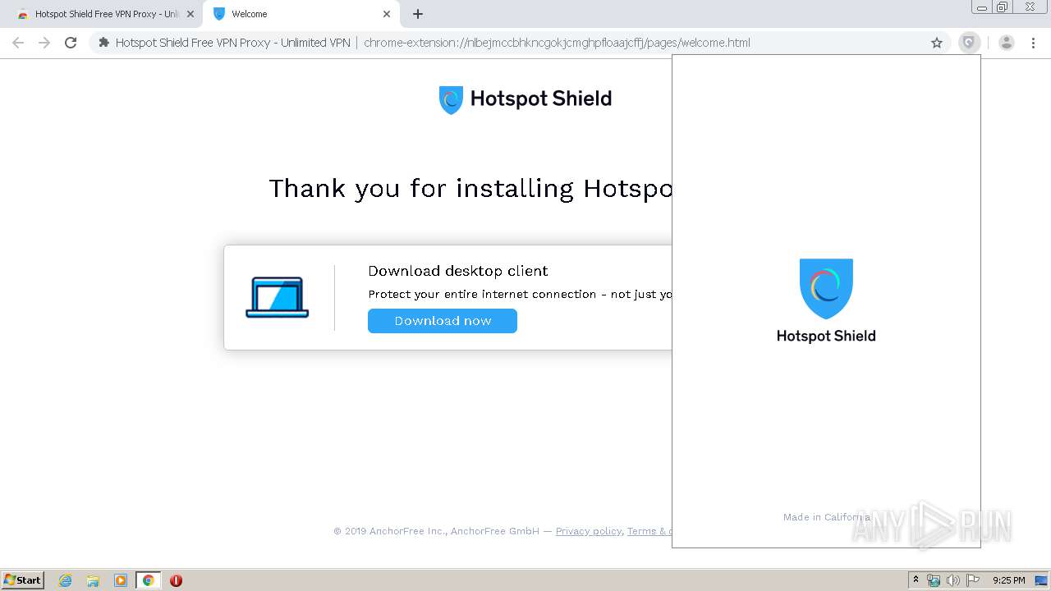Close the Hotspot Shield Free VPN tab
This screenshot has width=1051, height=591.
190,14
